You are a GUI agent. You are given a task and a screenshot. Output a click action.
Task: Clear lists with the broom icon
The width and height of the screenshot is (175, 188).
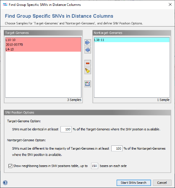point(88,71)
